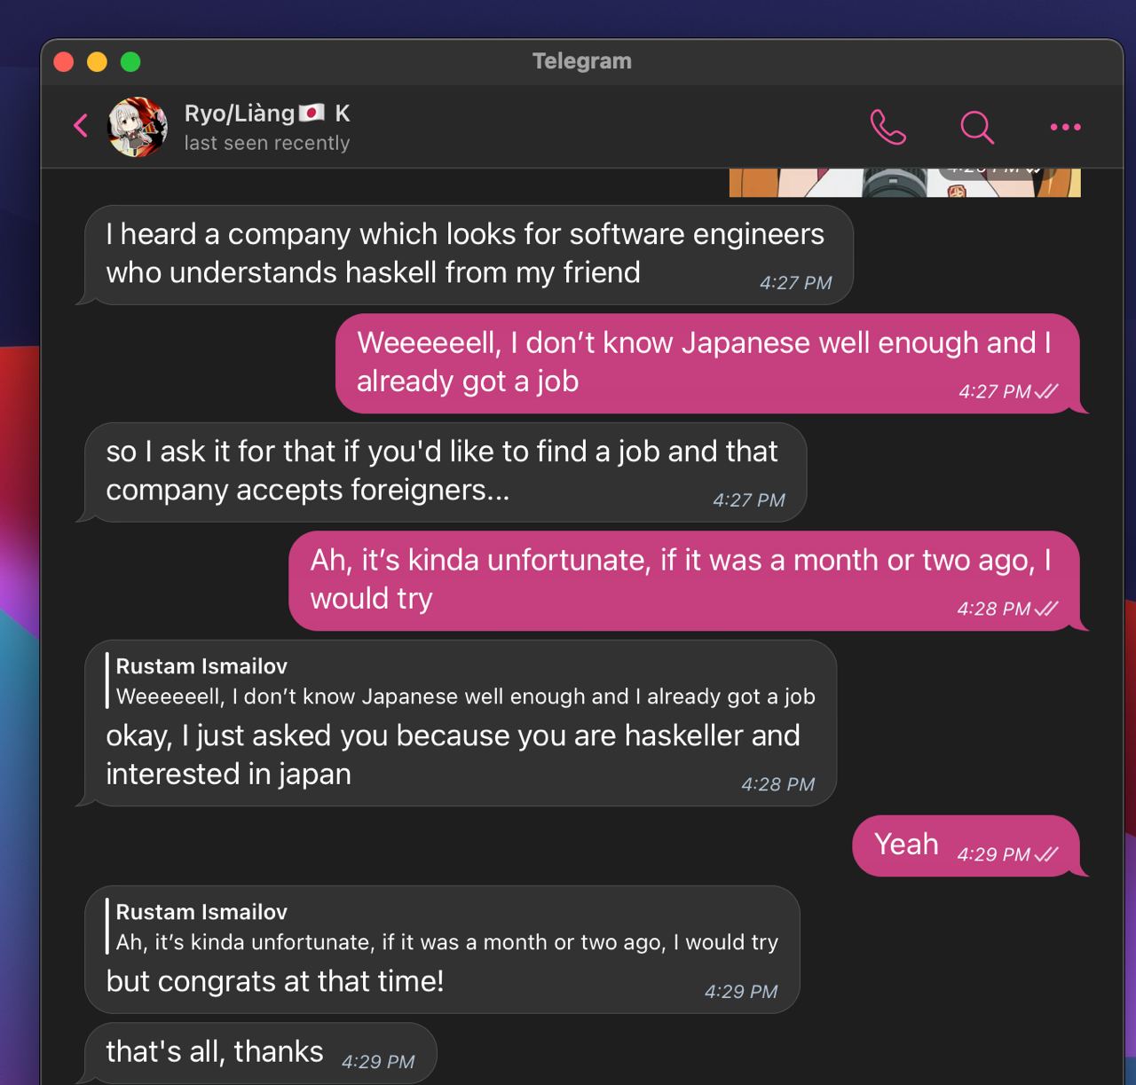1136x1085 pixels.
Task: Click the Japan flag emoji in chat title
Action: point(312,114)
